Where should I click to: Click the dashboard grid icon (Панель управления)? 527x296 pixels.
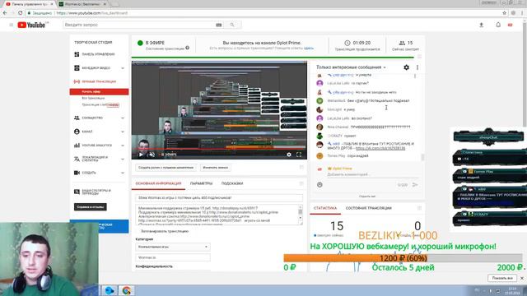(77, 54)
